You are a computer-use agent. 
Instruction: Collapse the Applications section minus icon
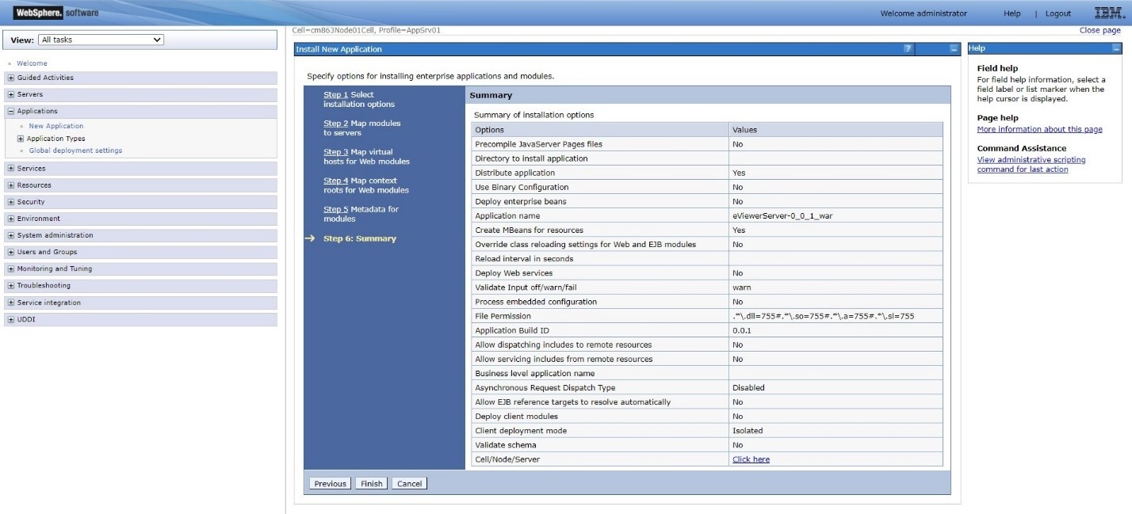click(10, 112)
